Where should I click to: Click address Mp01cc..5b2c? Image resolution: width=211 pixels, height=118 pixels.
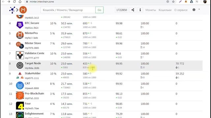click(x=32, y=28)
